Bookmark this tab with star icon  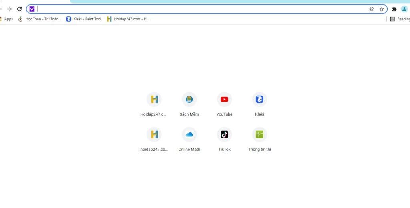tap(382, 9)
